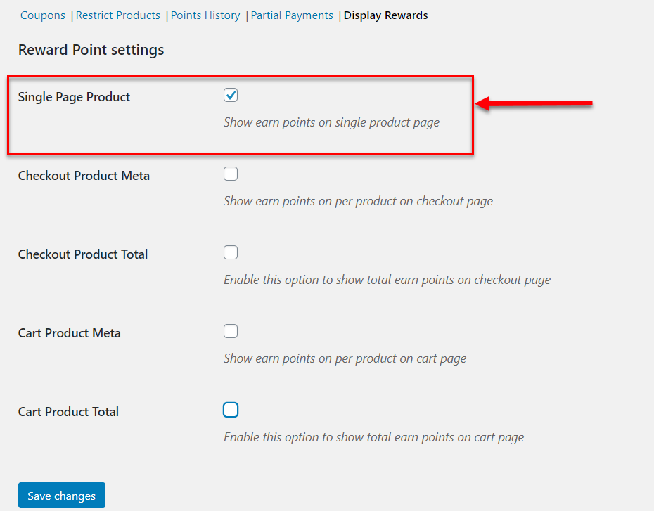
Task: Open the Partial Payments tab
Action: click(292, 15)
